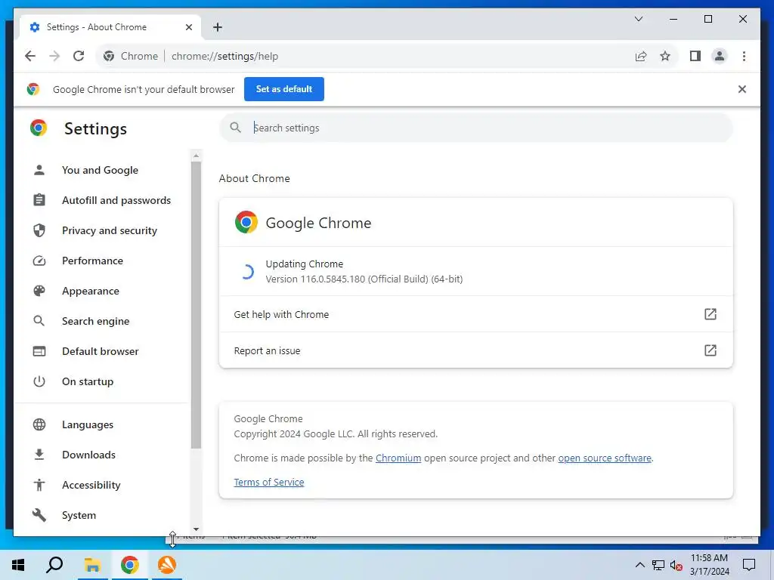Open the notification center icon
This screenshot has width=774, height=580.
749,565
